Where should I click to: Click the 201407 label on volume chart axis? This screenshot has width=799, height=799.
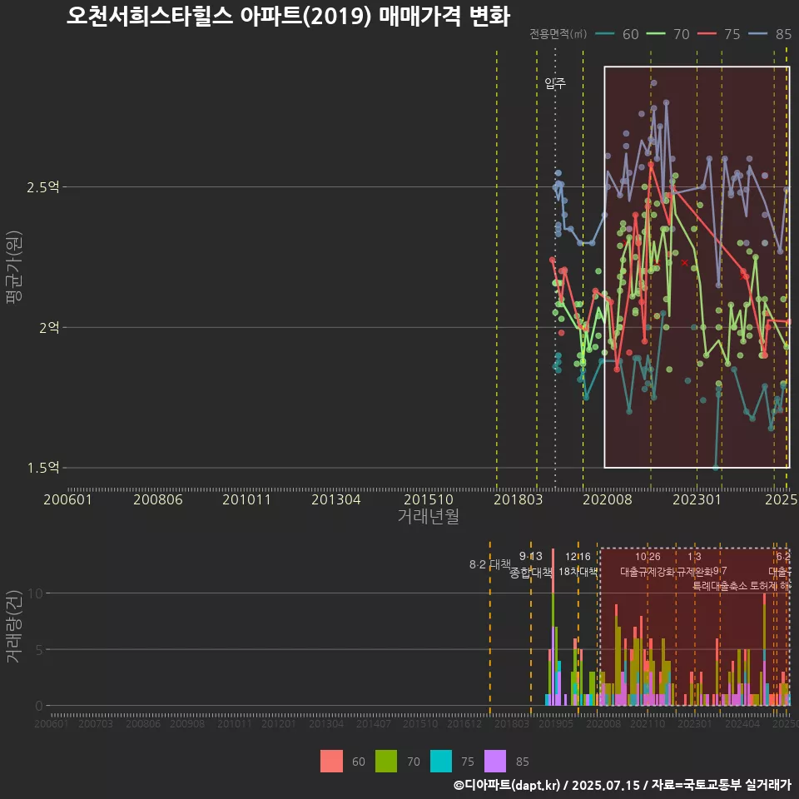coord(373,723)
